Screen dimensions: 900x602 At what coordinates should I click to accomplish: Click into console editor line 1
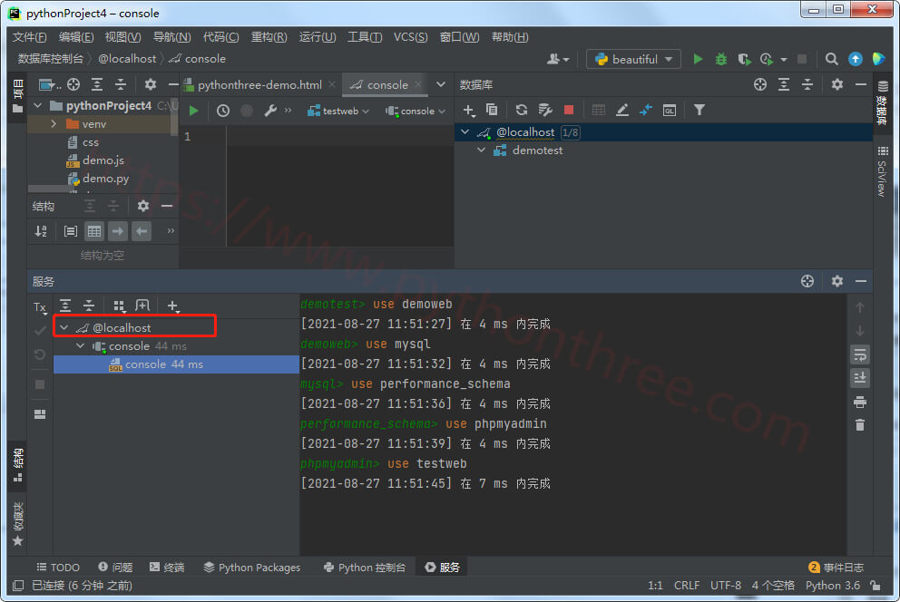pyautogui.click(x=340, y=137)
